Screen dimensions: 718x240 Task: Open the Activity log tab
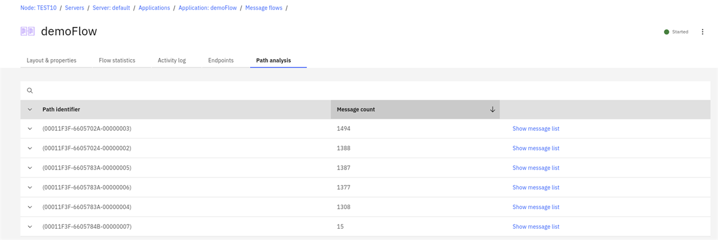pos(172,60)
